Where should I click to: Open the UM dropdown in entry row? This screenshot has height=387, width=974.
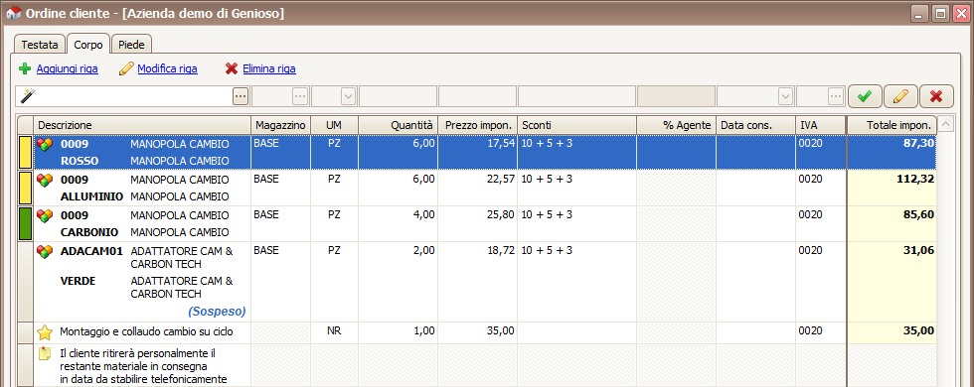[348, 96]
